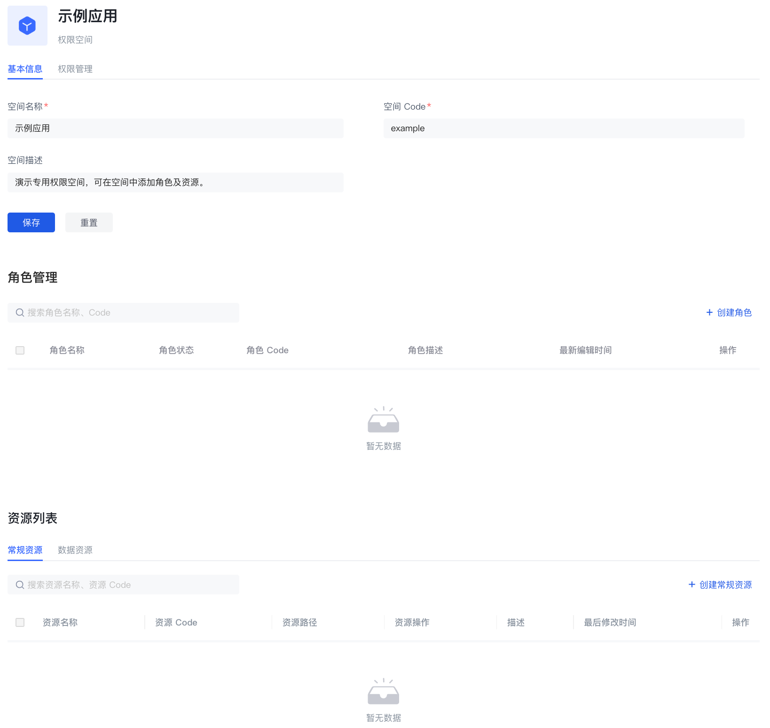The image size is (770, 728).
Task: Click the empty inbox icon under 角色管理
Action: (383, 419)
